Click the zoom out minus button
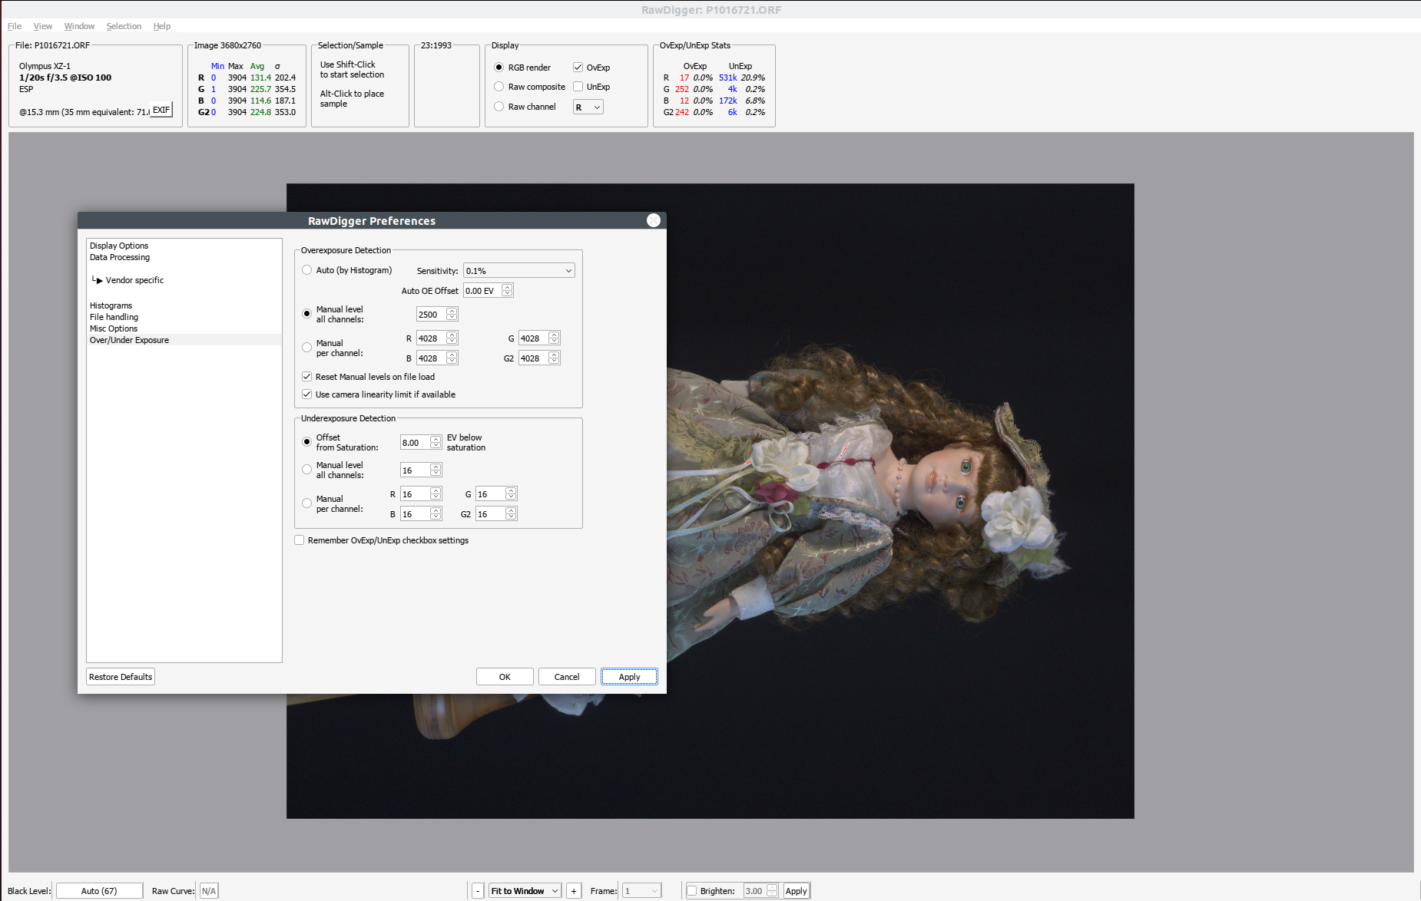Viewport: 1421px width, 901px height. 477,891
